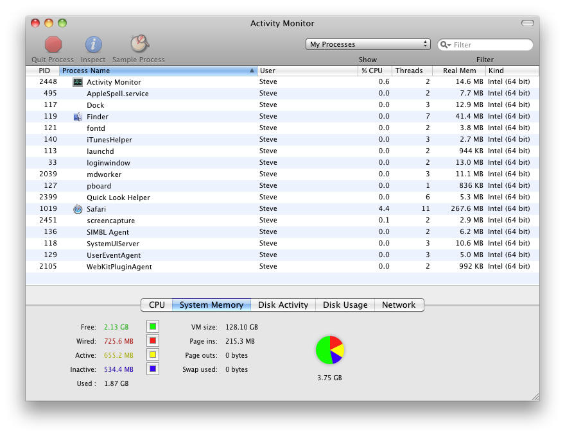565x436 pixels.
Task: Click the toolbar toggle pill button
Action: coord(528,23)
